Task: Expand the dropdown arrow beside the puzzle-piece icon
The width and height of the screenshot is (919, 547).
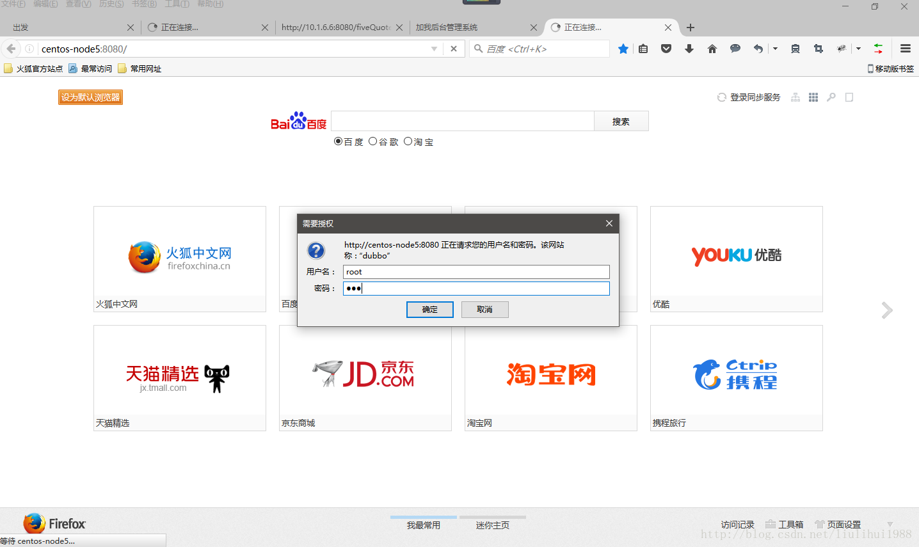Action: [x=858, y=49]
